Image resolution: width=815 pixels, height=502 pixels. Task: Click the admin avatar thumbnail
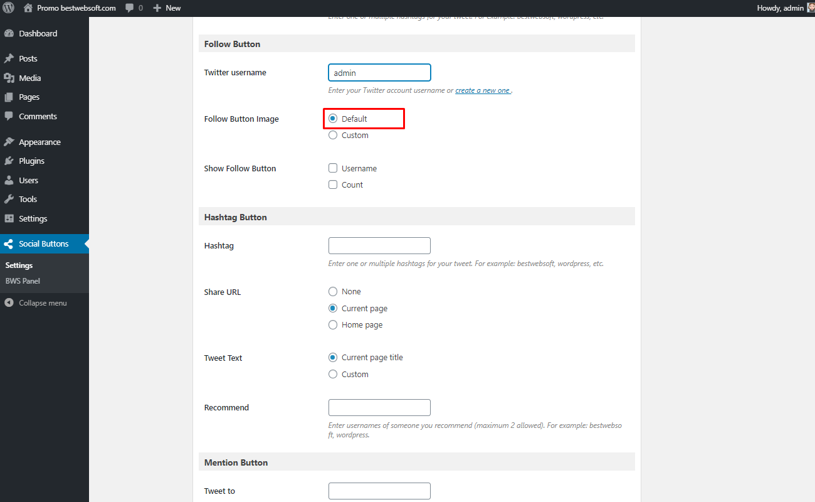point(810,8)
